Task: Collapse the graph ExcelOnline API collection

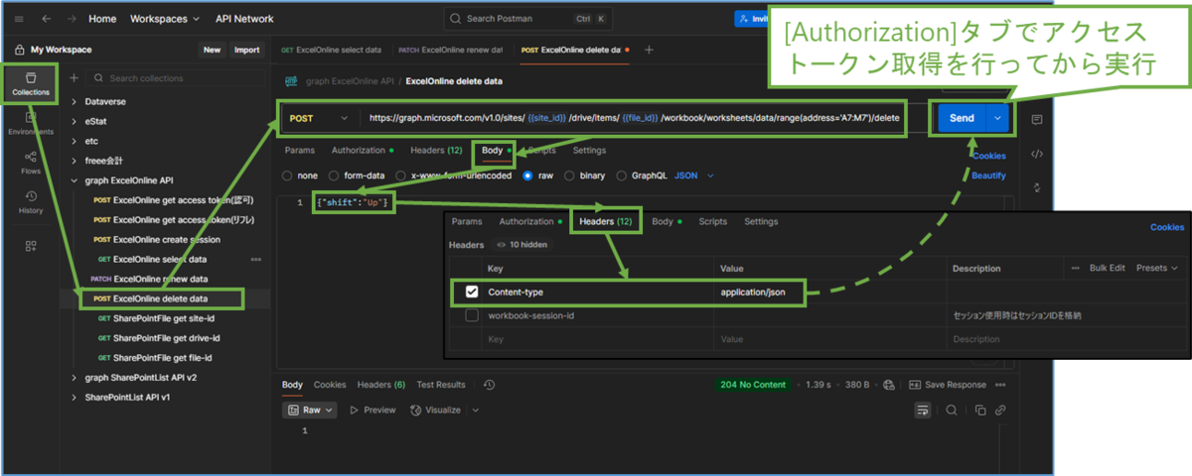Action: click(x=74, y=180)
